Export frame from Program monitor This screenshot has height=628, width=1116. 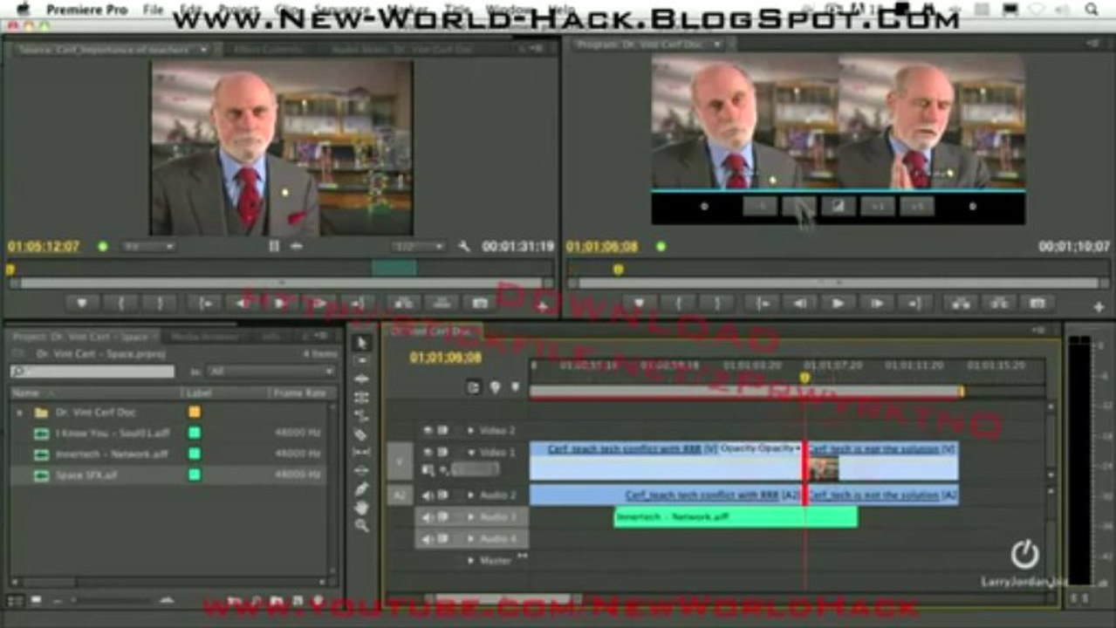[x=1037, y=304]
